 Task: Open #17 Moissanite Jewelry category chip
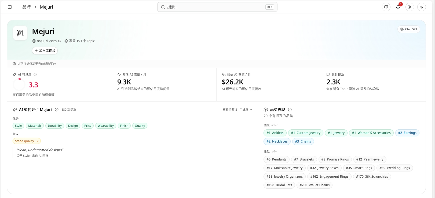click(284, 168)
